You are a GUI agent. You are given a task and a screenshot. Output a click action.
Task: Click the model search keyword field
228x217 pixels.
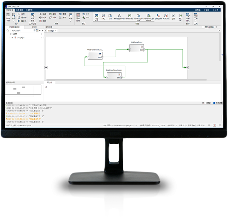click(20, 31)
